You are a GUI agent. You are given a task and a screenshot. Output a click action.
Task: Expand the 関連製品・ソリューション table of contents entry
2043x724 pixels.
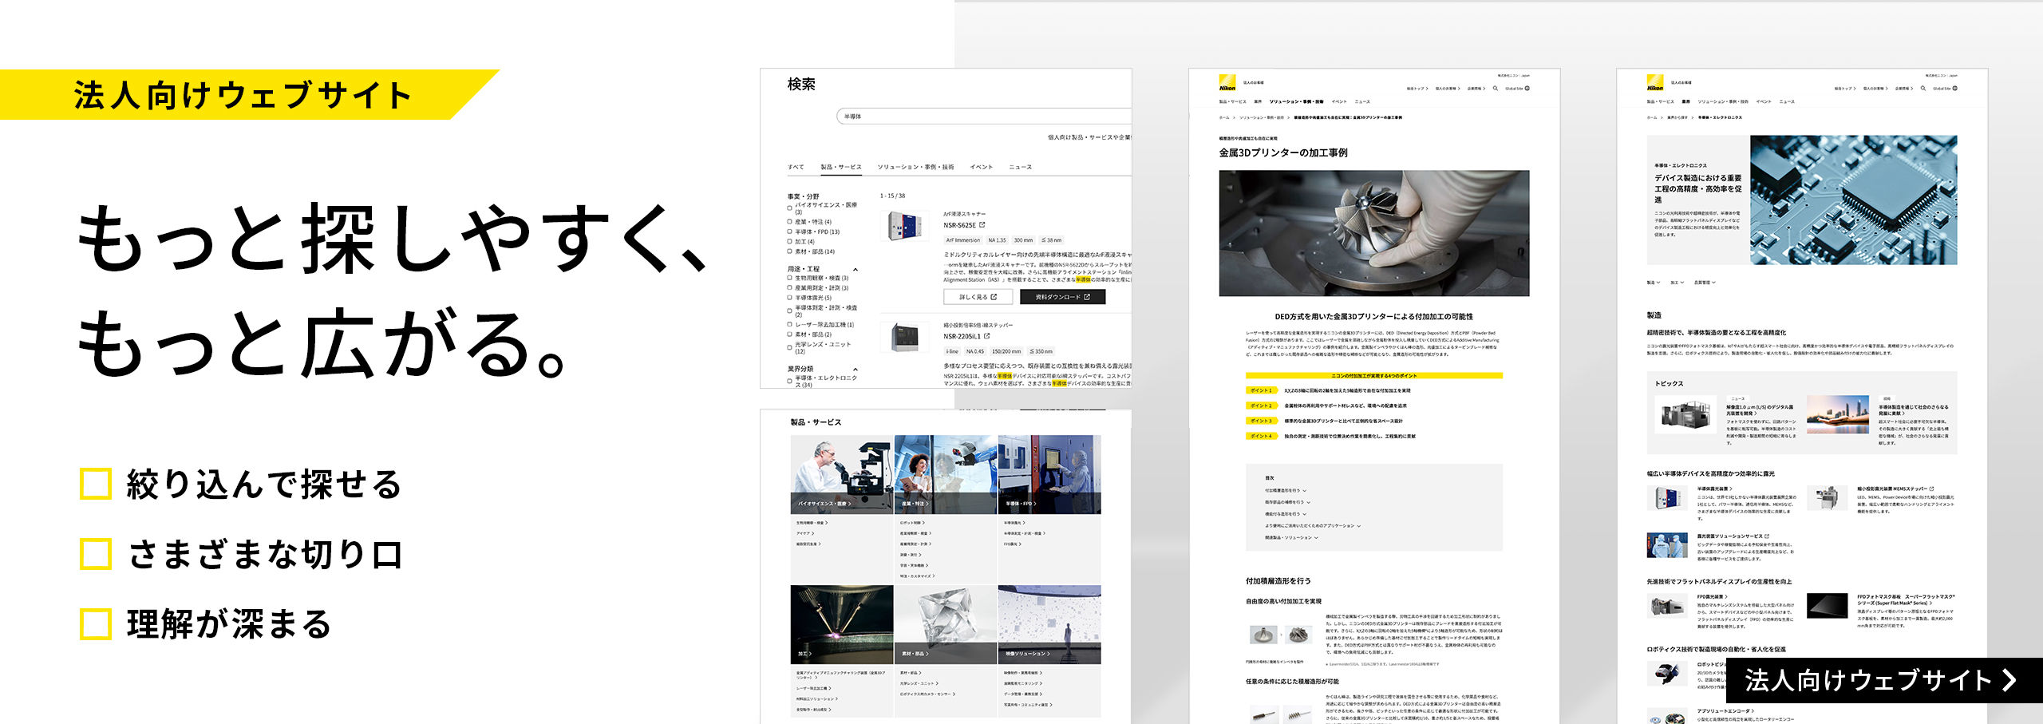[1291, 538]
